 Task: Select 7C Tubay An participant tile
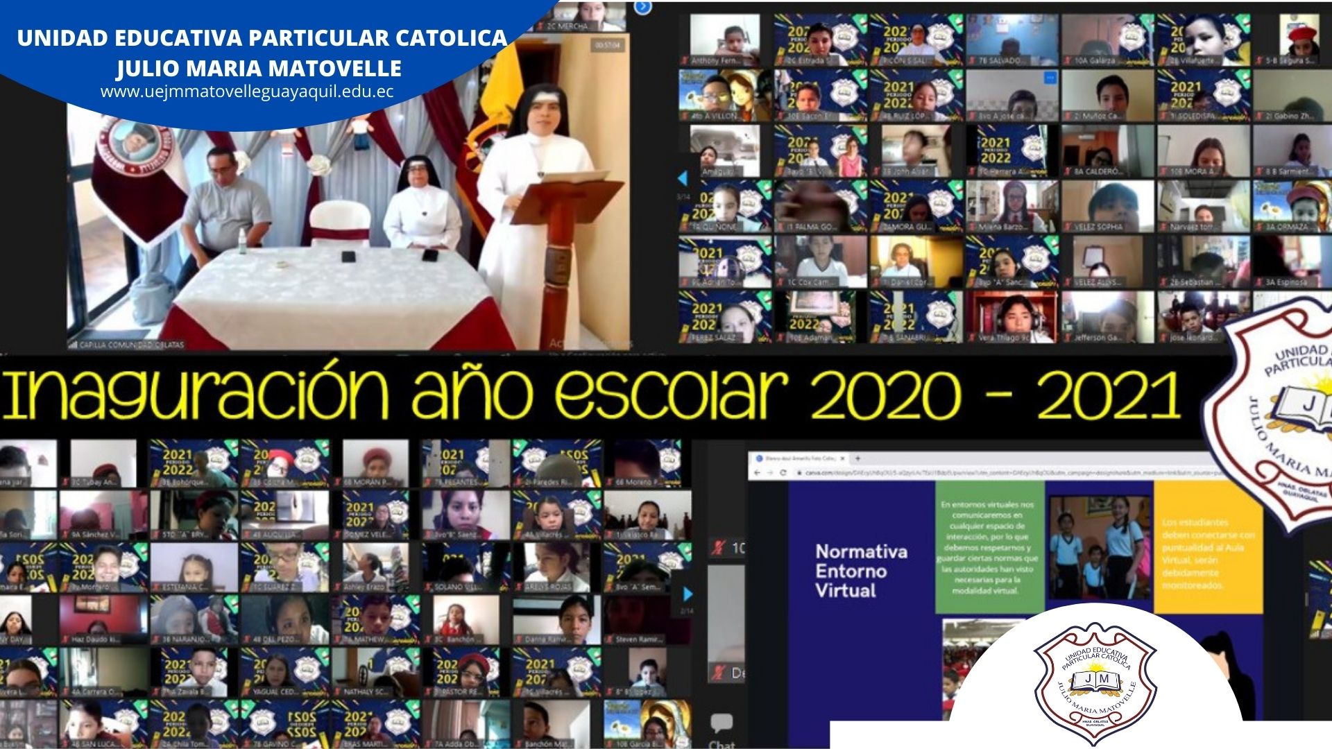103,463
